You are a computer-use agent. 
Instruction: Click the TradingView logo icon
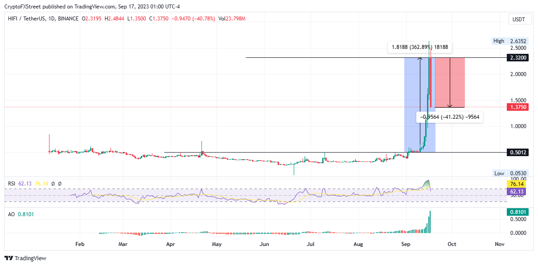click(9, 258)
